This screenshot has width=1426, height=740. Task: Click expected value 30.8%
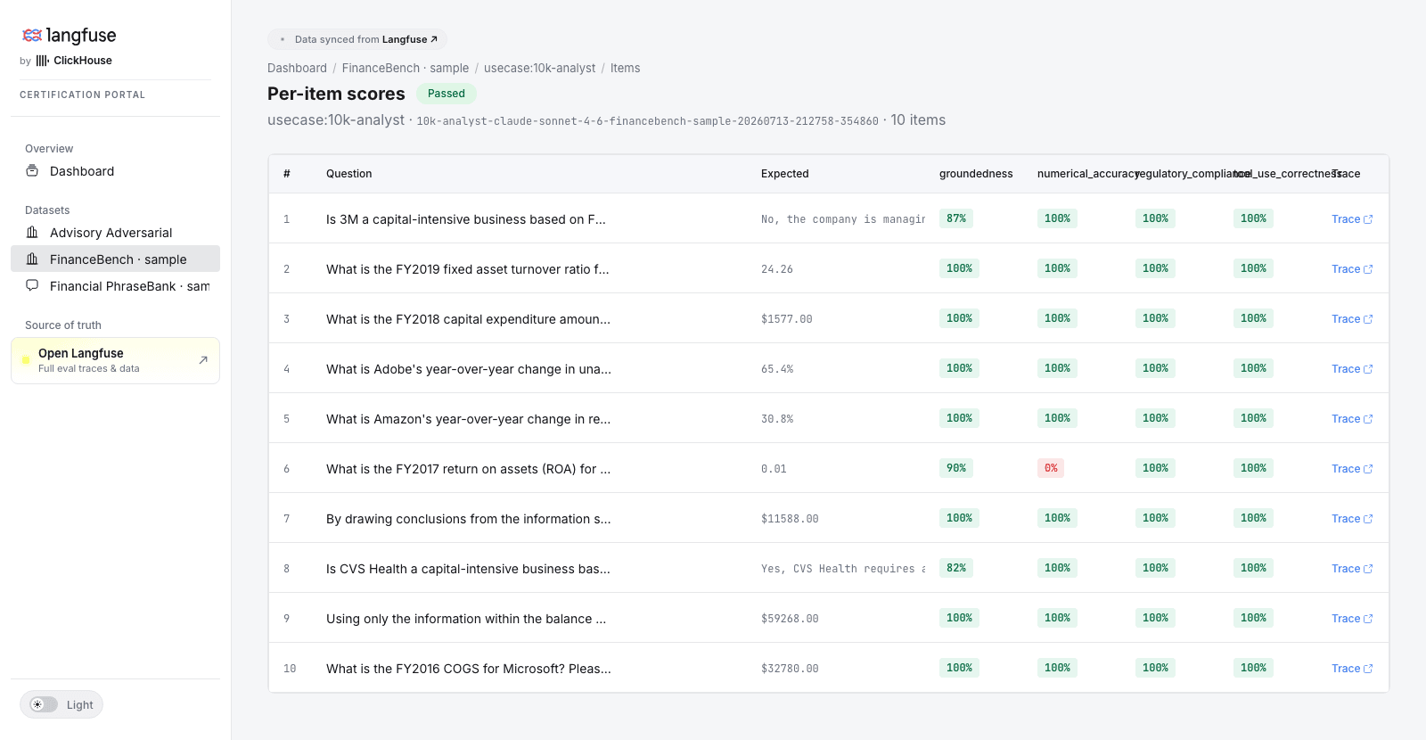pos(777,419)
